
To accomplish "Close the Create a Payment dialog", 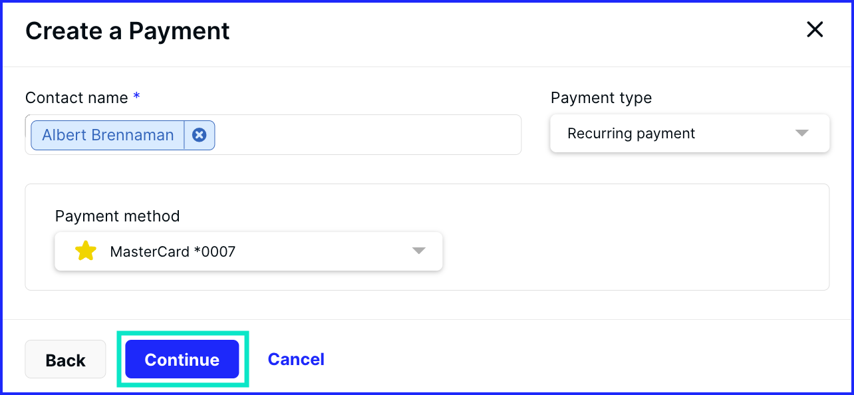I will (815, 29).
